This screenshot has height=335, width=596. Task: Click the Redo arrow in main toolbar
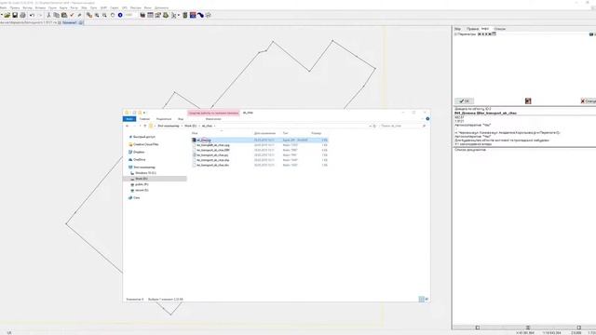(x=39, y=15)
